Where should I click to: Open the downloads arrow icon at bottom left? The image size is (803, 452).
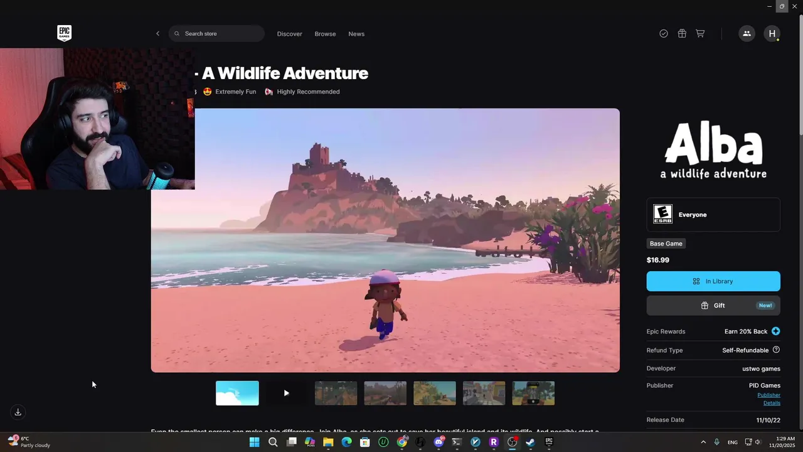pyautogui.click(x=18, y=412)
